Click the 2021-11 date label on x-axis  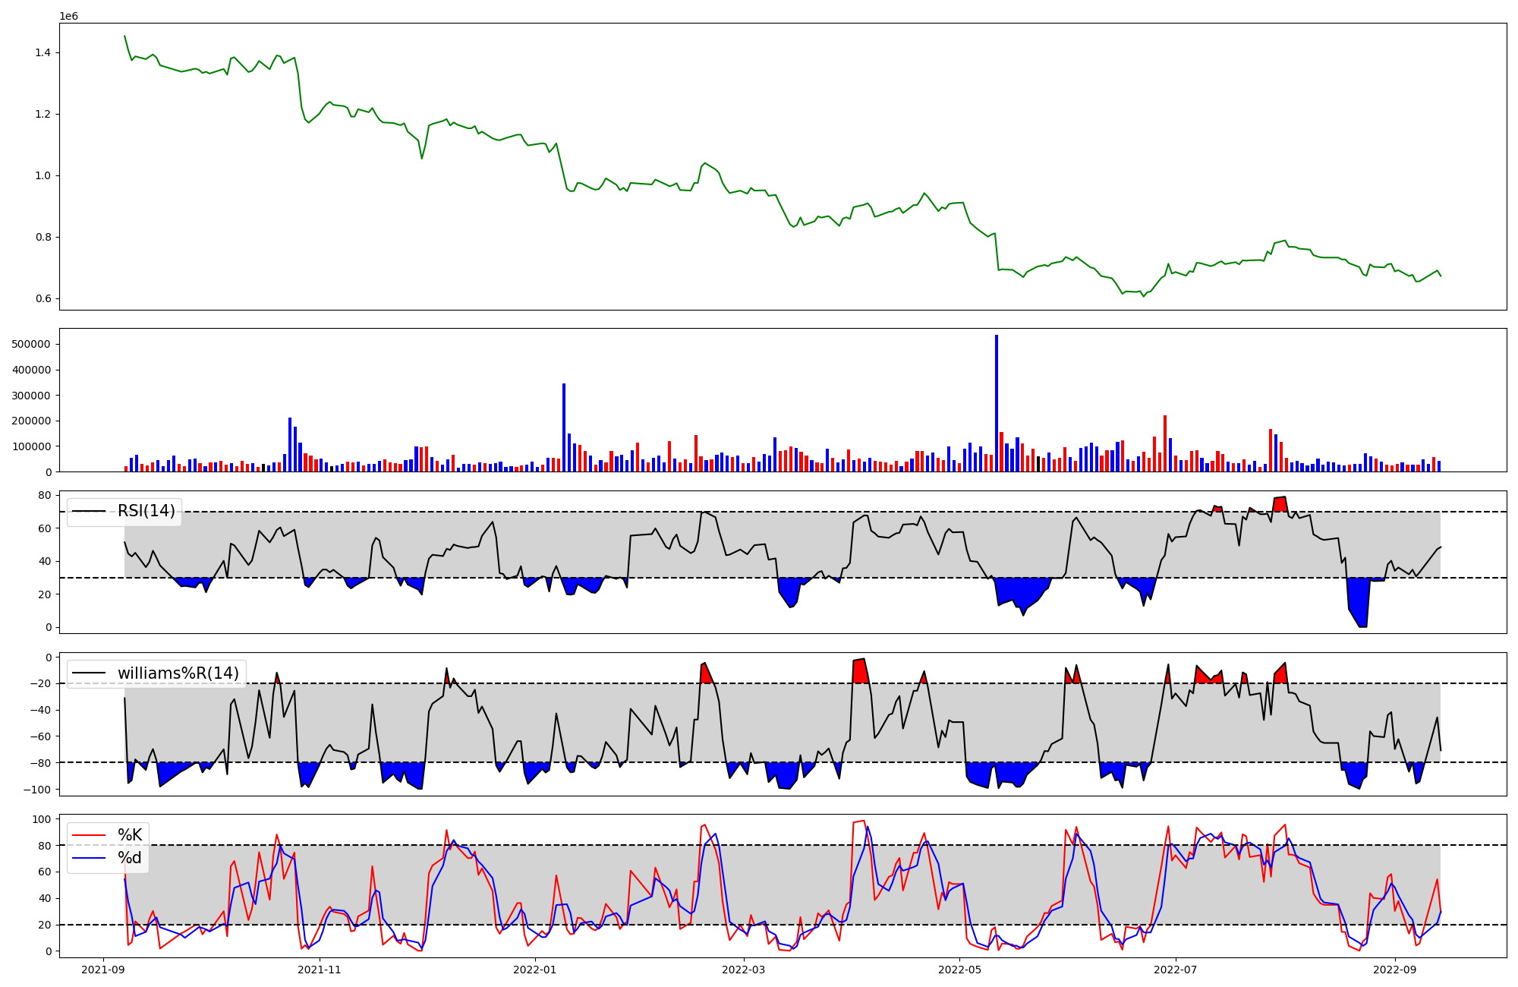320,969
